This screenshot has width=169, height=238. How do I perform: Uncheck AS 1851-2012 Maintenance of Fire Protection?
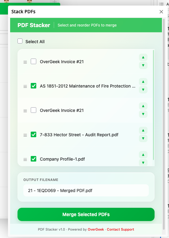(x=33, y=86)
